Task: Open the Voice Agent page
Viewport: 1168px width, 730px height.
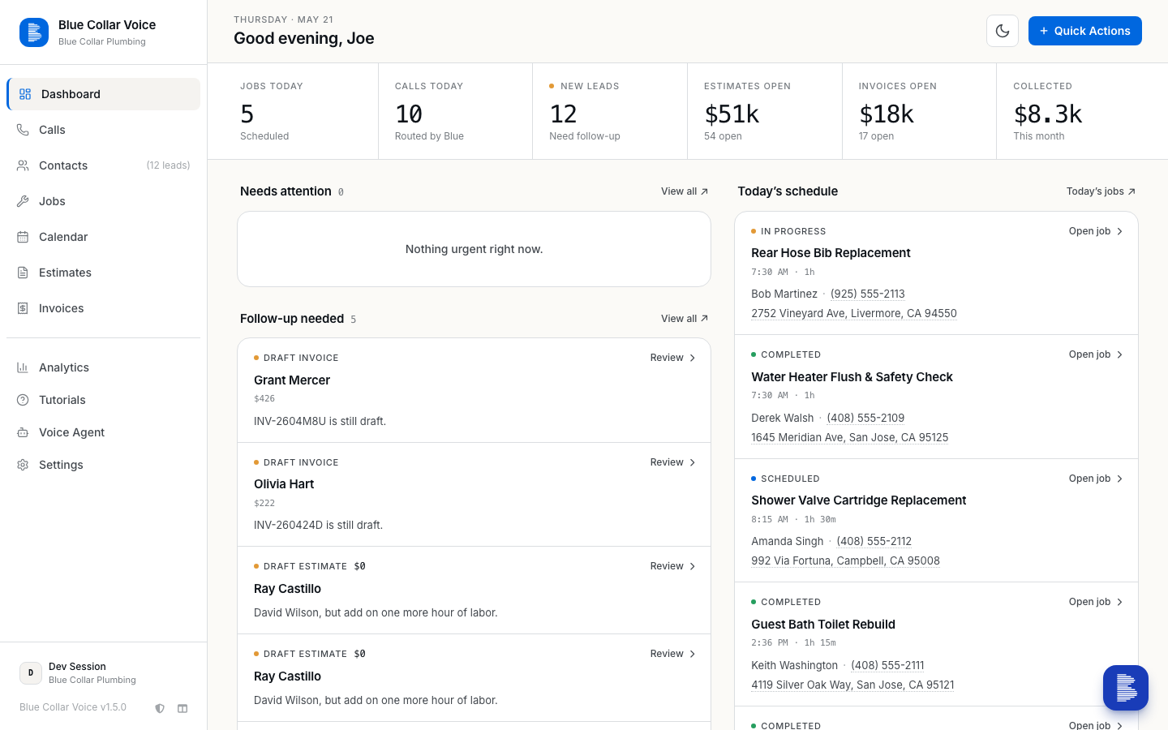Action: (x=103, y=432)
